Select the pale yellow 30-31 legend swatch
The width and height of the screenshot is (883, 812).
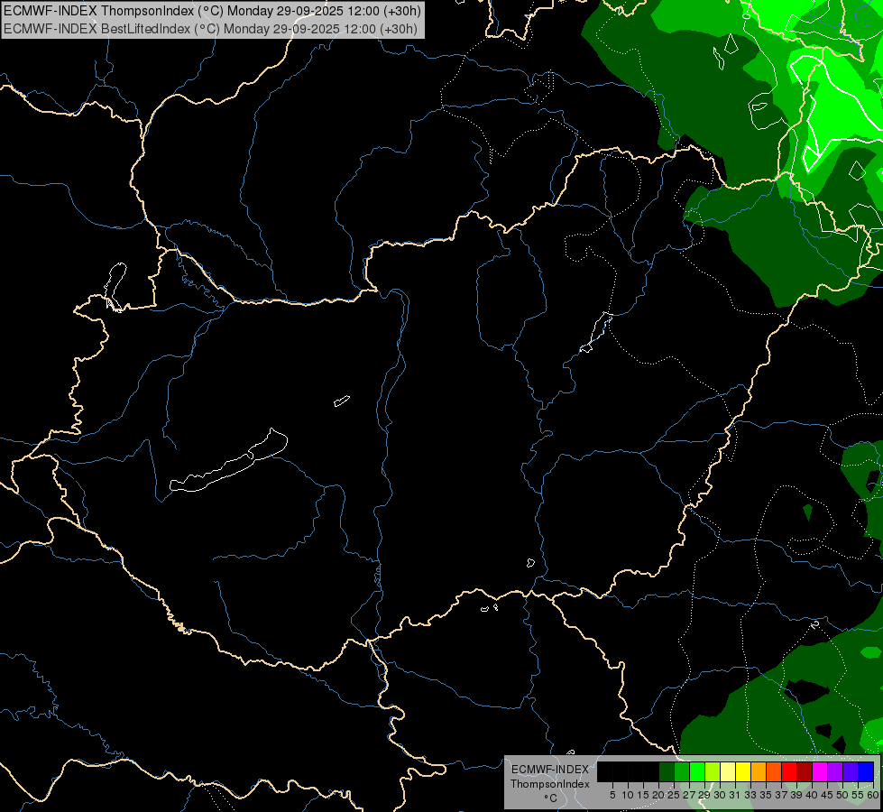tap(728, 771)
